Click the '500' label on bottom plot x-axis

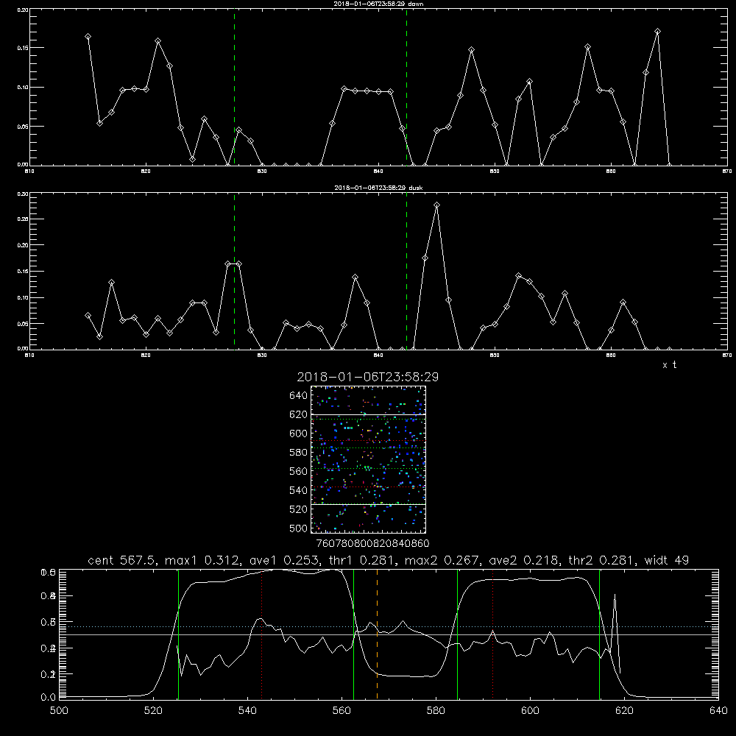pyautogui.click(x=59, y=711)
